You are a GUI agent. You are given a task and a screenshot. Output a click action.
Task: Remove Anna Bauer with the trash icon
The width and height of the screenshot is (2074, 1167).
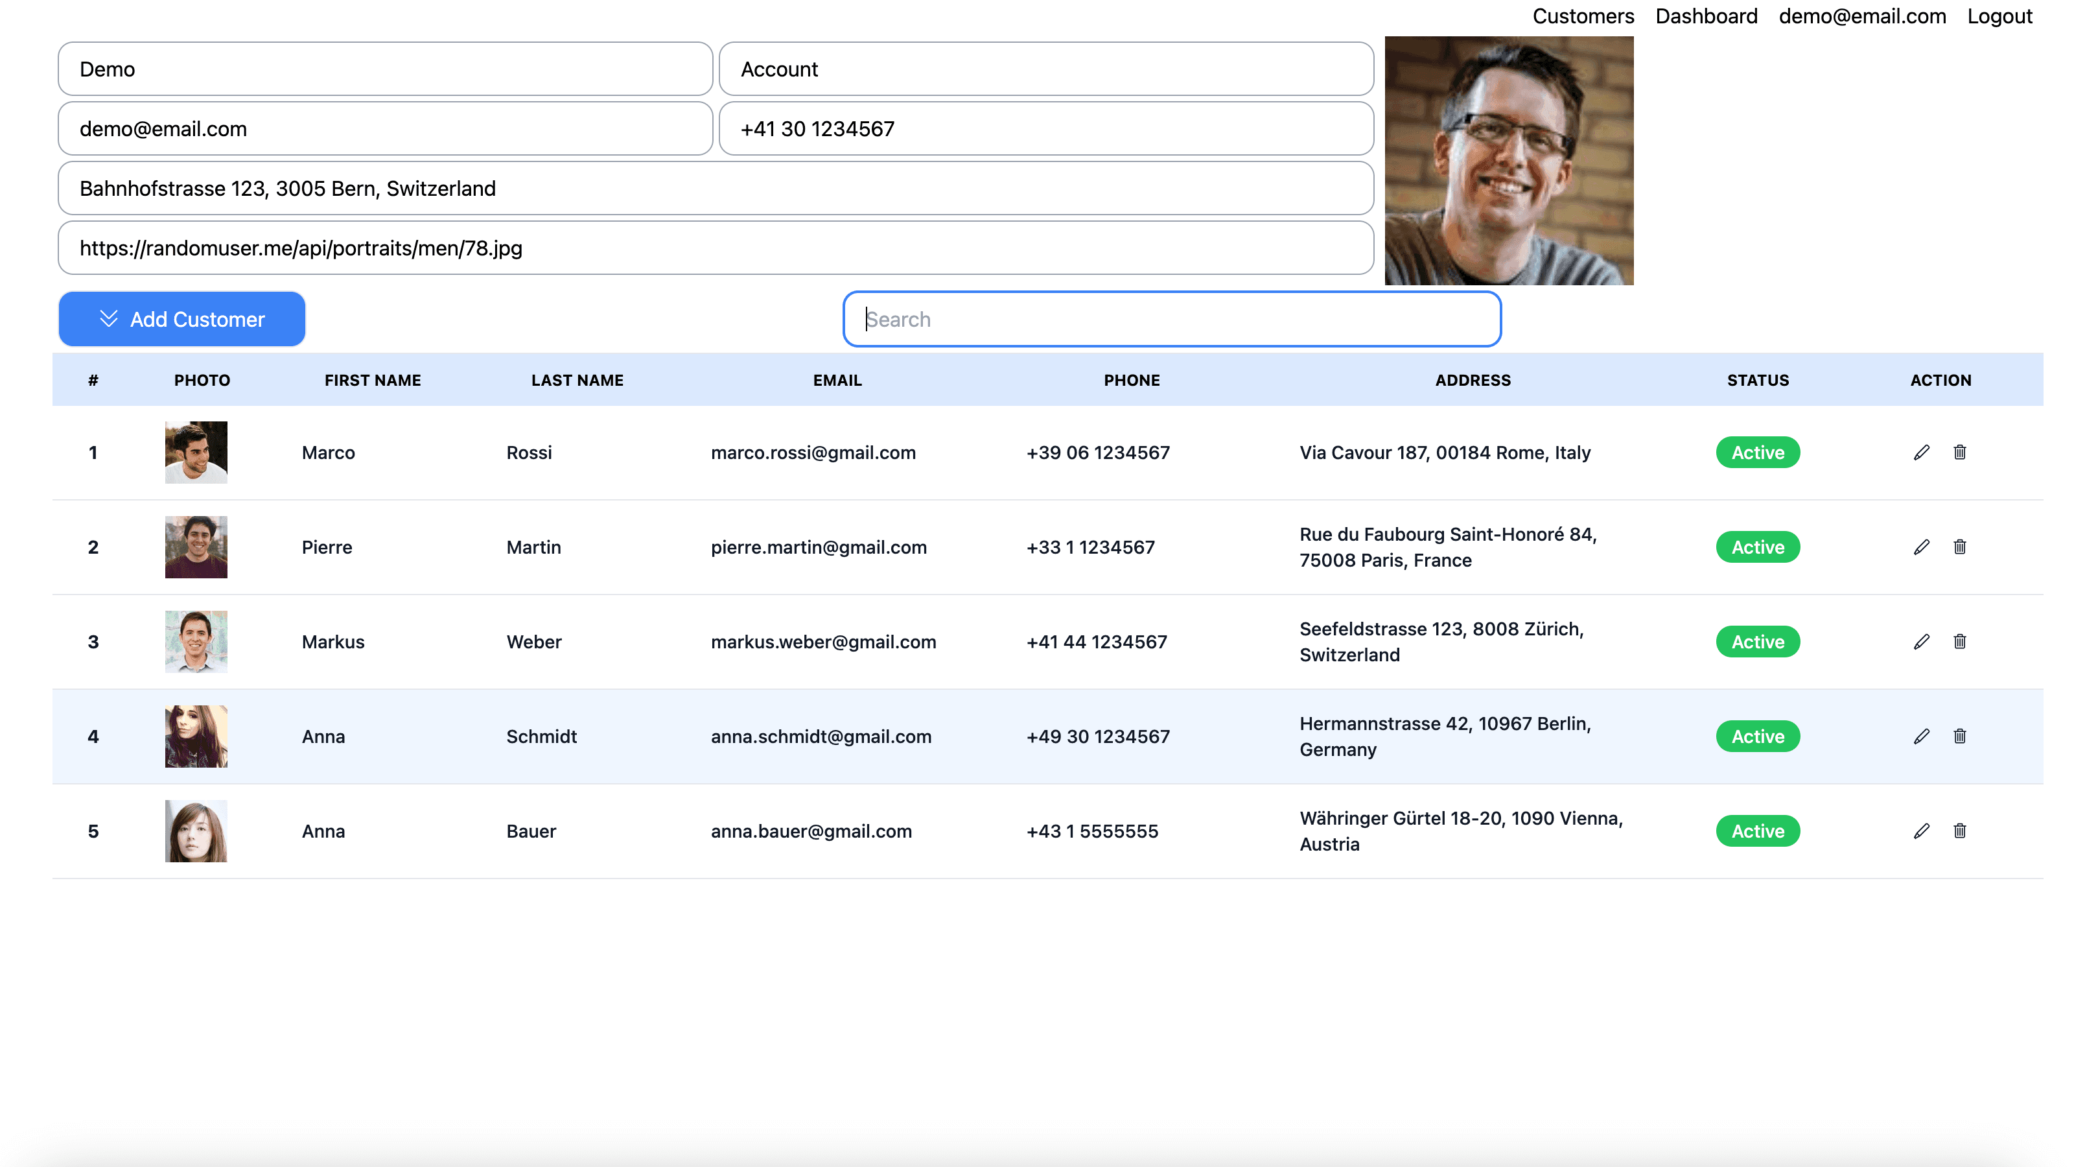(x=1961, y=831)
